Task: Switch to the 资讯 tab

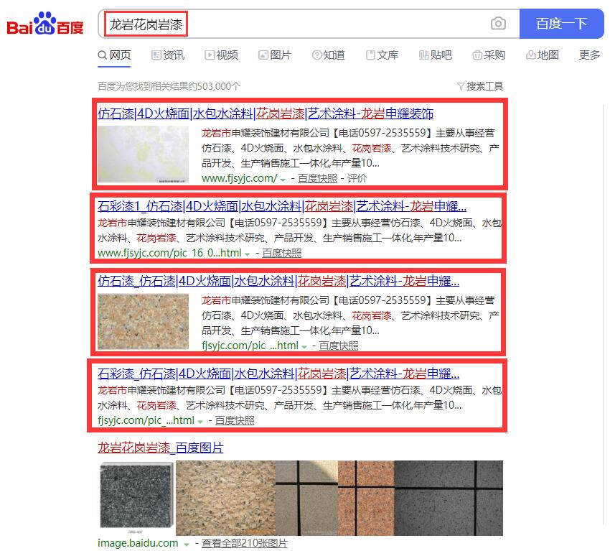Action: 168,55
